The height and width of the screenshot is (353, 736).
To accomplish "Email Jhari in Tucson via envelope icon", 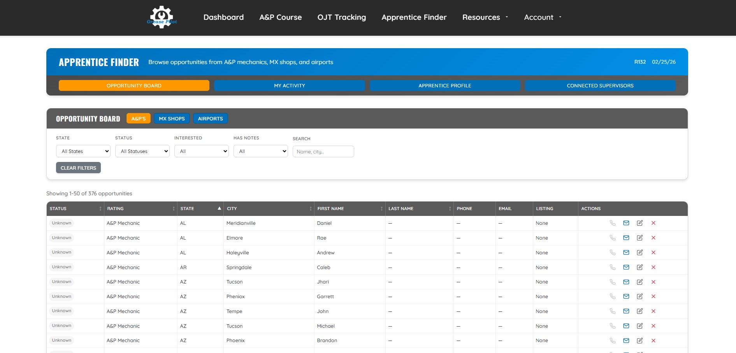I will (626, 282).
